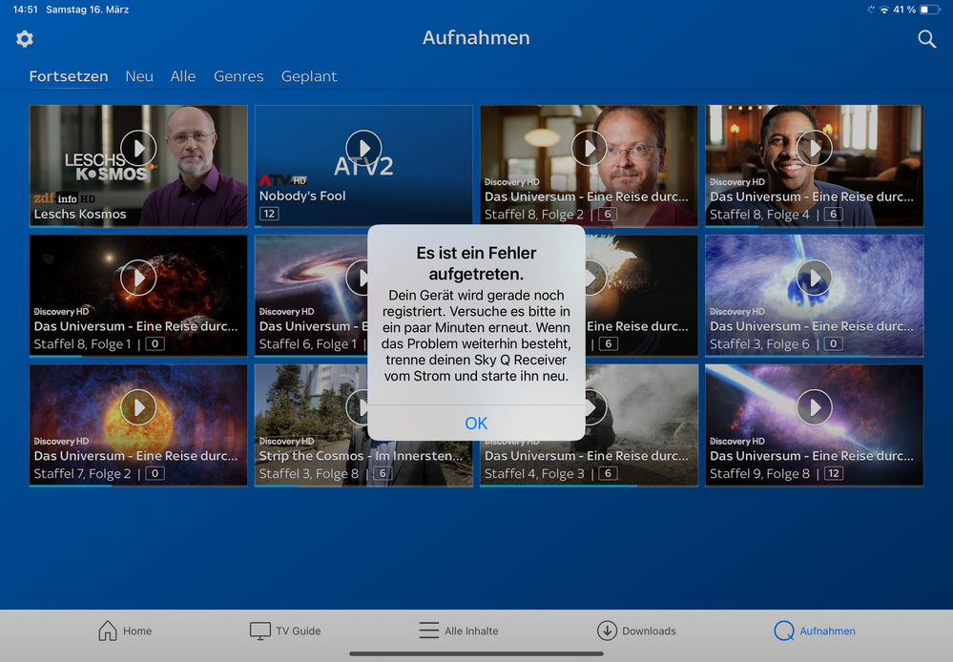Open Alle Inhalte menu
Screen dimensions: 953x662
459,631
